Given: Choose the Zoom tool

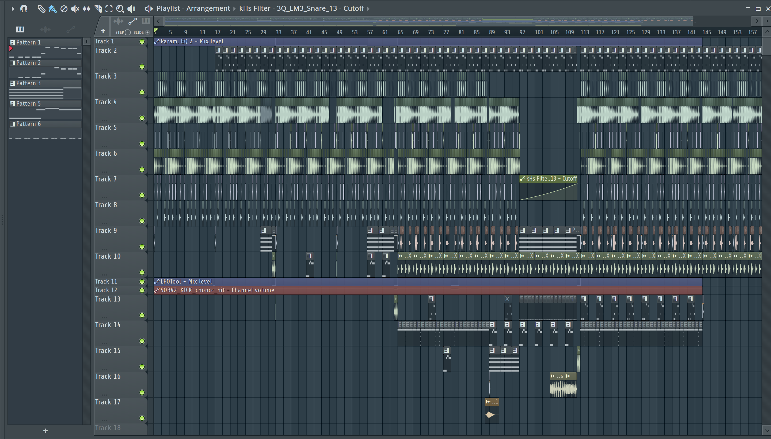Looking at the screenshot, I should (x=120, y=9).
